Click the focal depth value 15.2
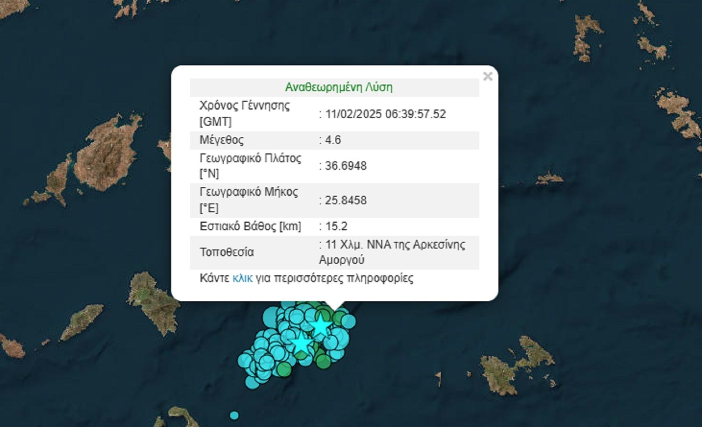Viewport: 702px width, 427px height. click(336, 226)
